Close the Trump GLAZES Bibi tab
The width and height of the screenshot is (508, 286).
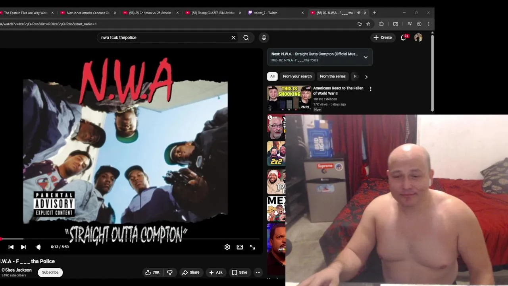(240, 13)
